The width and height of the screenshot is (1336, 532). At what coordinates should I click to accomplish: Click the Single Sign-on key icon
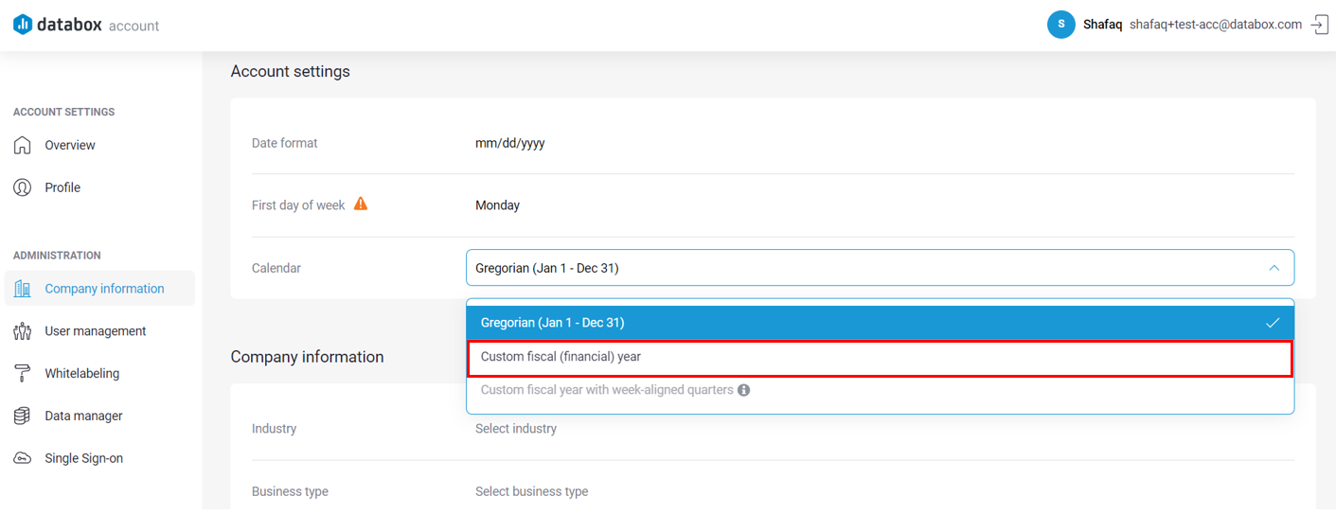(23, 458)
